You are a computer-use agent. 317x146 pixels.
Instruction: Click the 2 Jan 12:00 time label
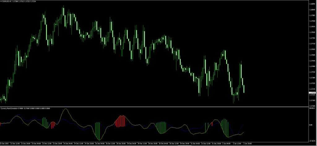[237, 144]
